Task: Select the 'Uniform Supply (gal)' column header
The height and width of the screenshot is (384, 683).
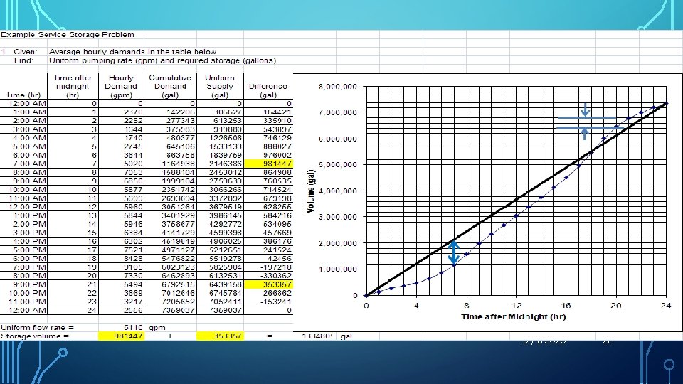Action: 220,86
